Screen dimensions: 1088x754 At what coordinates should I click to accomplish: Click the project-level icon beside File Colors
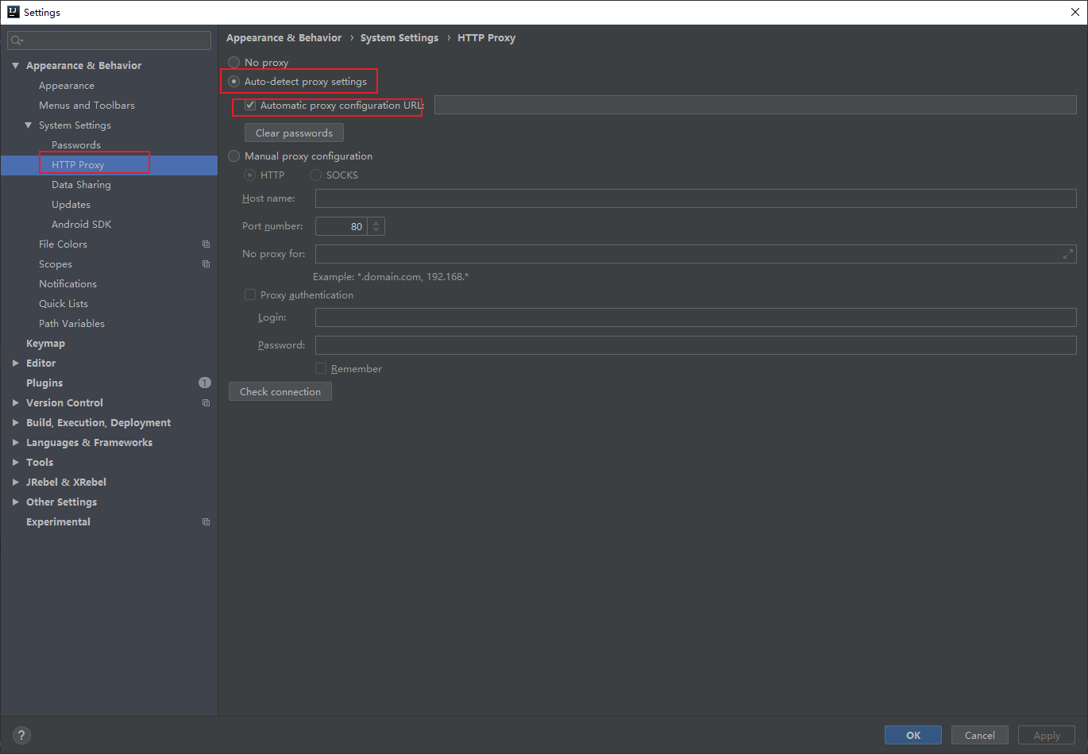206,244
